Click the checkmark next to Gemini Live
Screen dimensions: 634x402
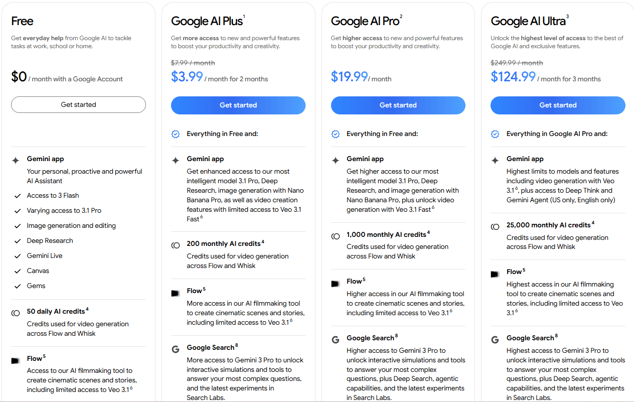18,256
